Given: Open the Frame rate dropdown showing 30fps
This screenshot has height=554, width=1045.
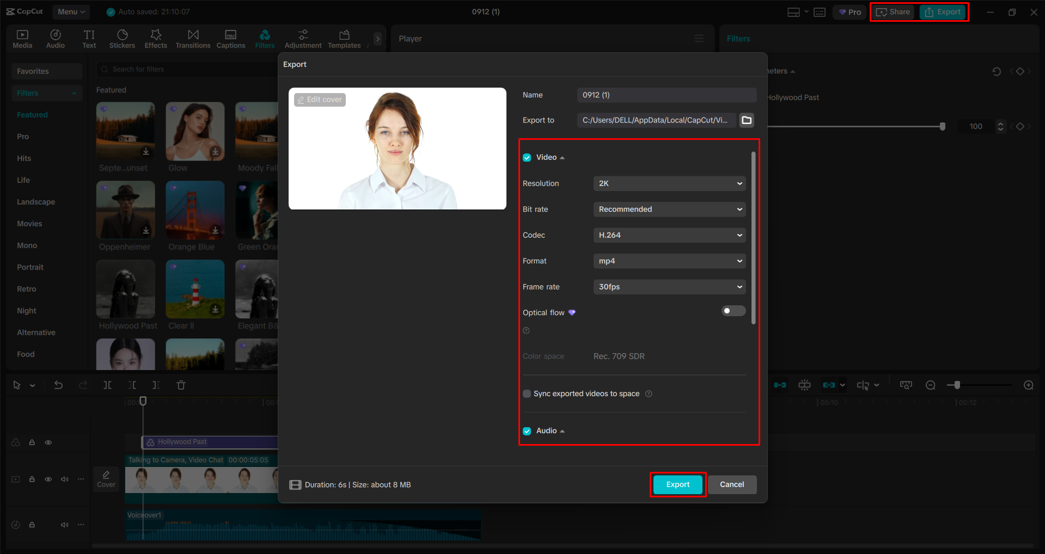Looking at the screenshot, I should click(669, 287).
